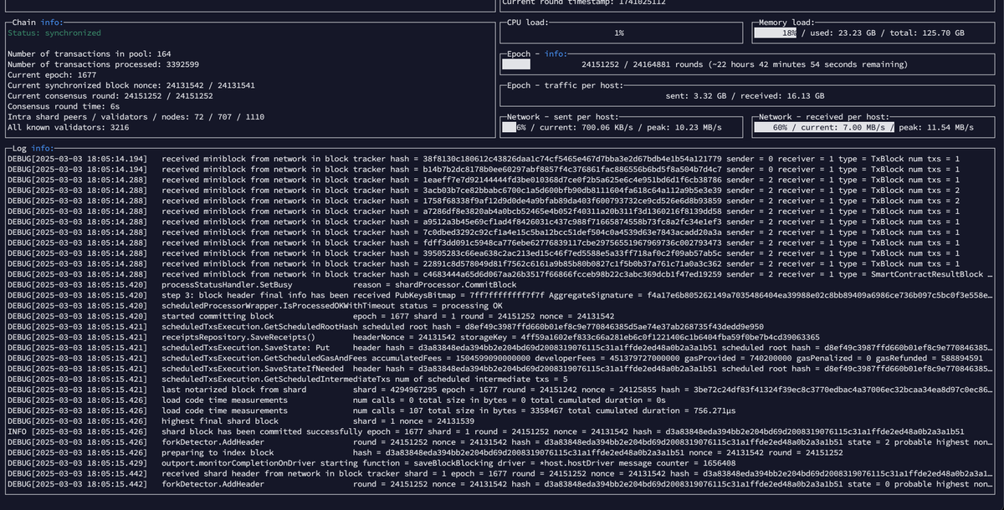Select 'sent: 3.32 GB / received: 16.13 GB'
Screen dimensions: 1004x510
tap(745, 96)
